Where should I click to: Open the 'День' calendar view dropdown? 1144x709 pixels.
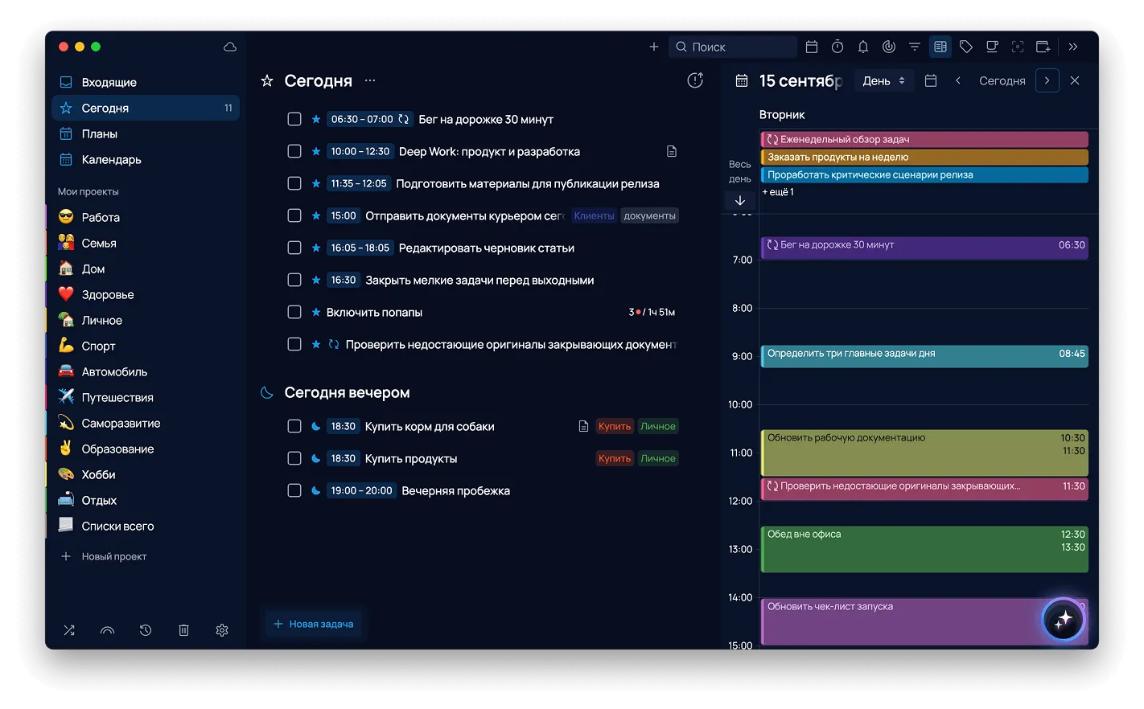tap(884, 80)
